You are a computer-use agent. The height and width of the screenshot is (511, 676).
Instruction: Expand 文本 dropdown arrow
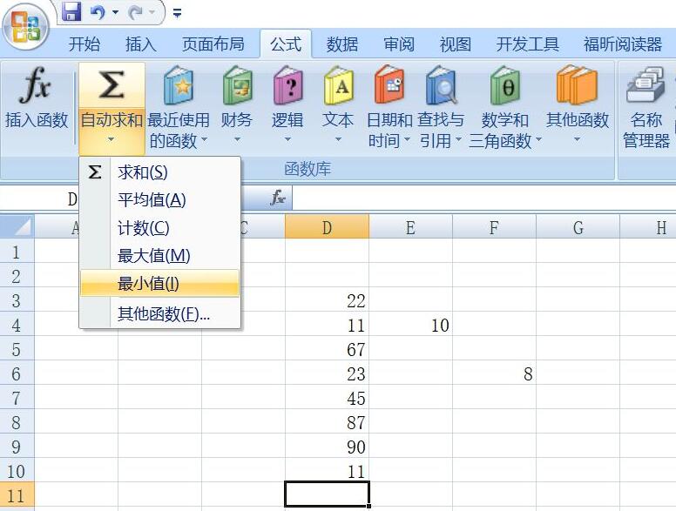(338, 139)
